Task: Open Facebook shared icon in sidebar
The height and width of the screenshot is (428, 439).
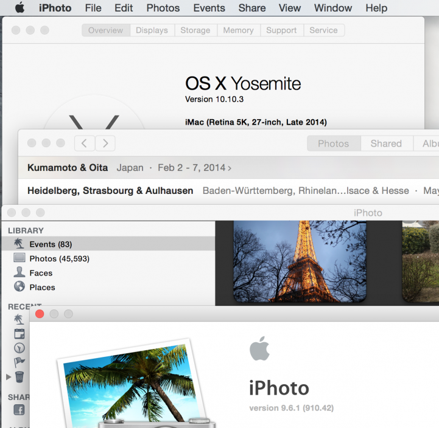Action: pyautogui.click(x=19, y=410)
